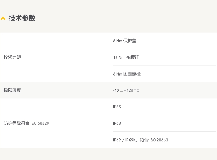
Task: Click the IP68 protection rating
Action: 117,123
